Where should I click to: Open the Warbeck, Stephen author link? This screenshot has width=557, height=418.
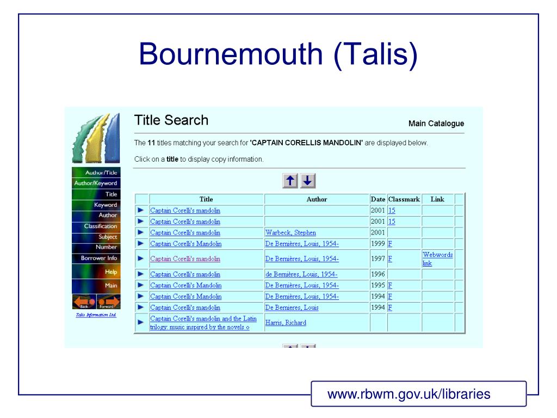point(290,232)
